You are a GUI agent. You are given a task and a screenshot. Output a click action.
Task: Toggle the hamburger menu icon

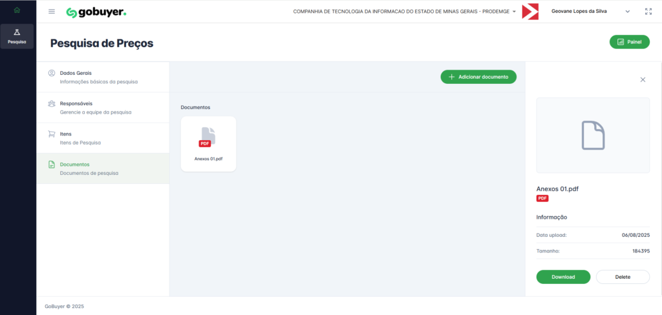pyautogui.click(x=52, y=12)
